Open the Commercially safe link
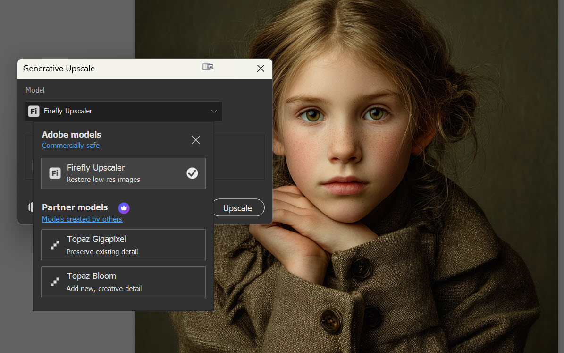Screen dimensions: 564x353 (x=71, y=146)
